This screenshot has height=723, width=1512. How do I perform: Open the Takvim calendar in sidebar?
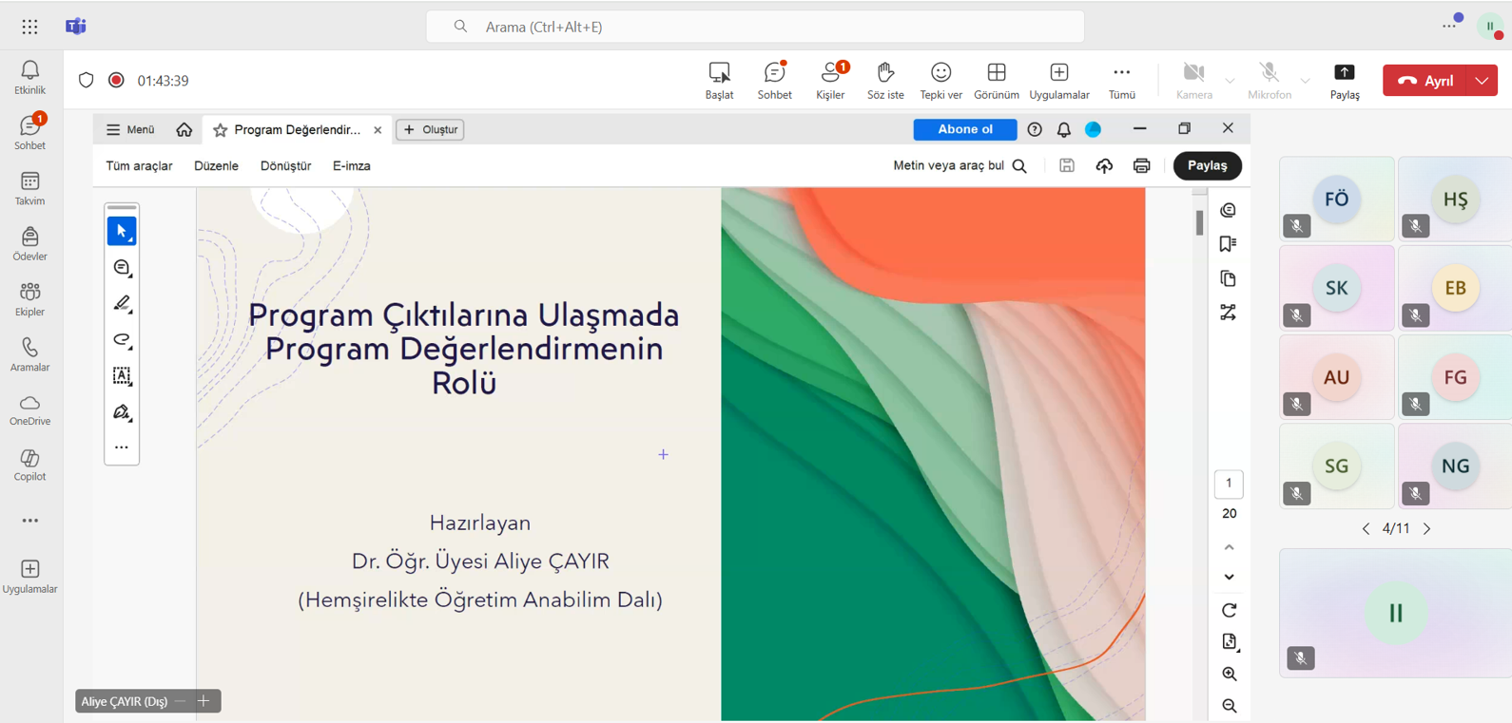tap(29, 188)
